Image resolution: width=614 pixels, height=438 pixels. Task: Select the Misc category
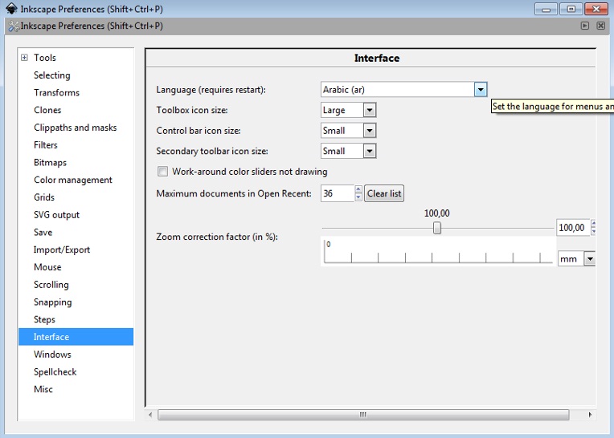click(43, 389)
